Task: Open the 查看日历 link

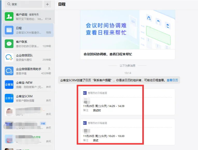Action: [x=172, y=80]
